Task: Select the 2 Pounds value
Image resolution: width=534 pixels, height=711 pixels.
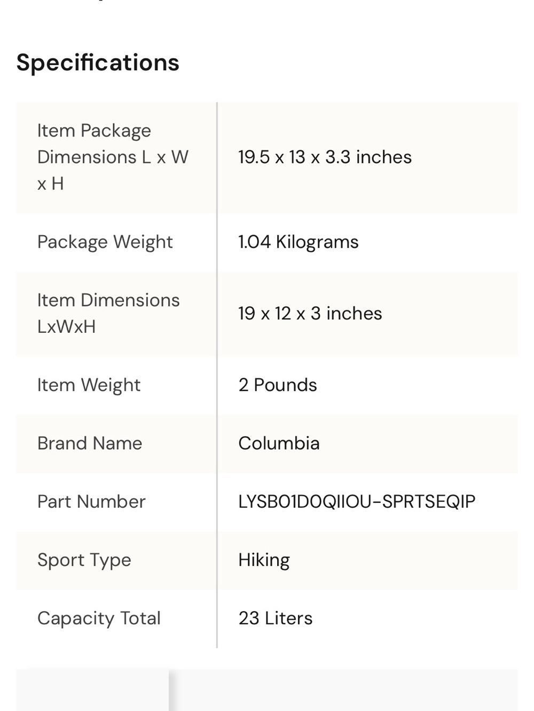Action: (x=277, y=385)
